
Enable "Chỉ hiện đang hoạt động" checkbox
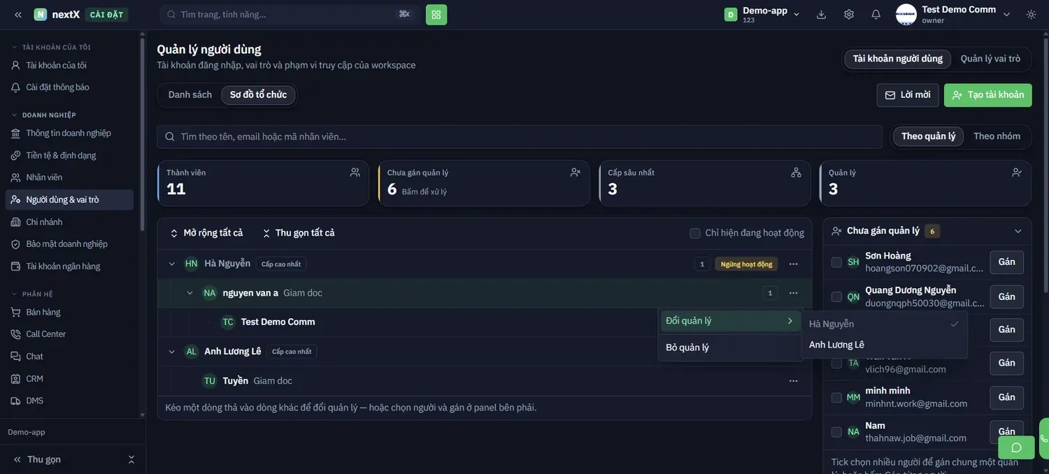click(694, 233)
